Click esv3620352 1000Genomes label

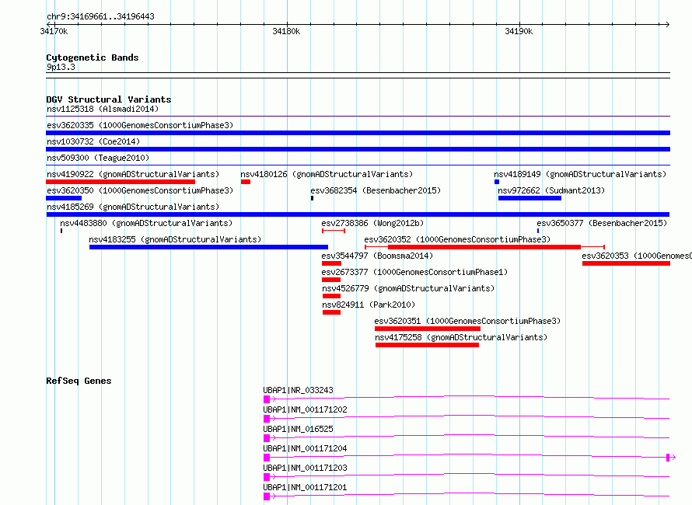(x=457, y=239)
